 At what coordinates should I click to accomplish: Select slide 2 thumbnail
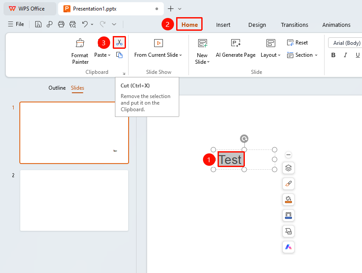[x=74, y=200]
